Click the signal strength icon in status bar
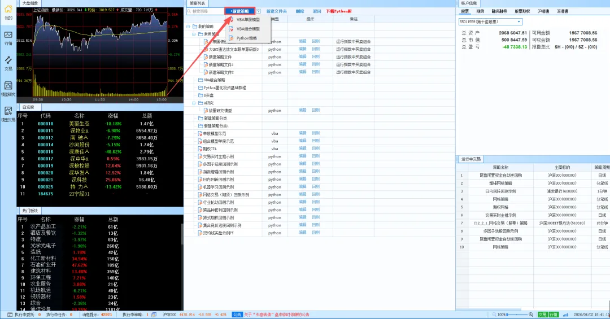Screen dimensions: 610x319 point(565,314)
